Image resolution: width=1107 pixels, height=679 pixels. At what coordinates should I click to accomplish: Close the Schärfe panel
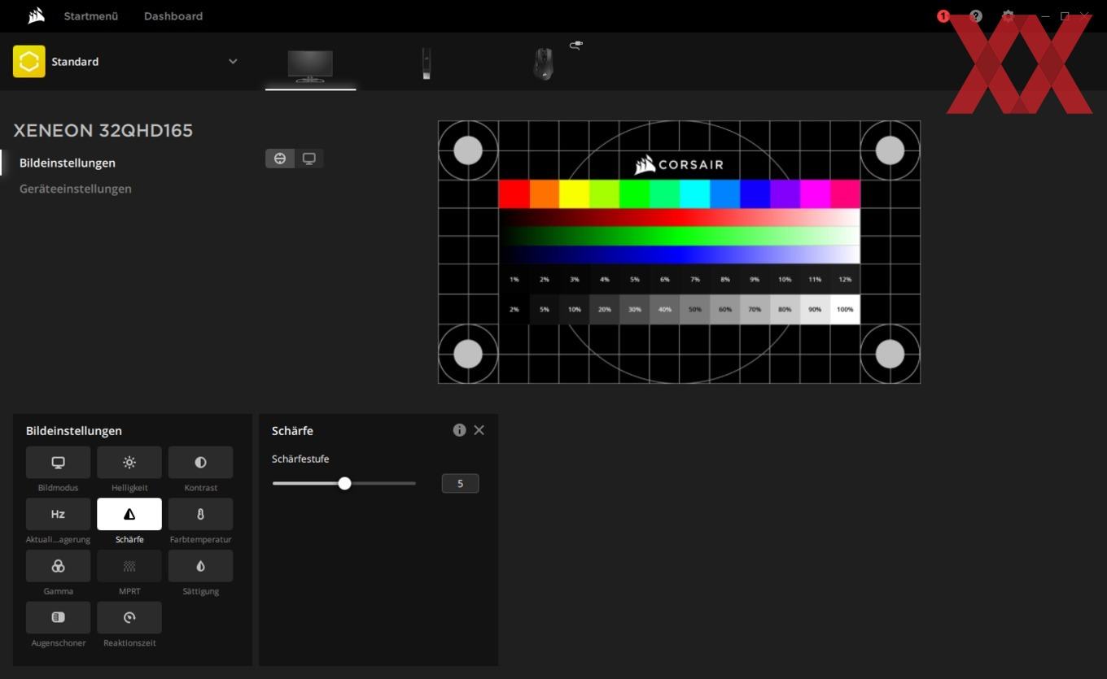[479, 430]
